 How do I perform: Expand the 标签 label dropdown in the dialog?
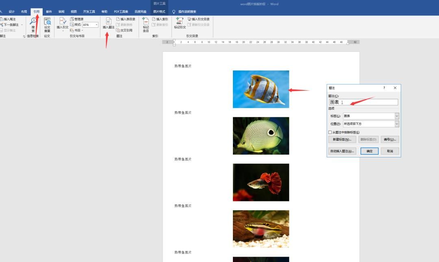(x=397, y=116)
